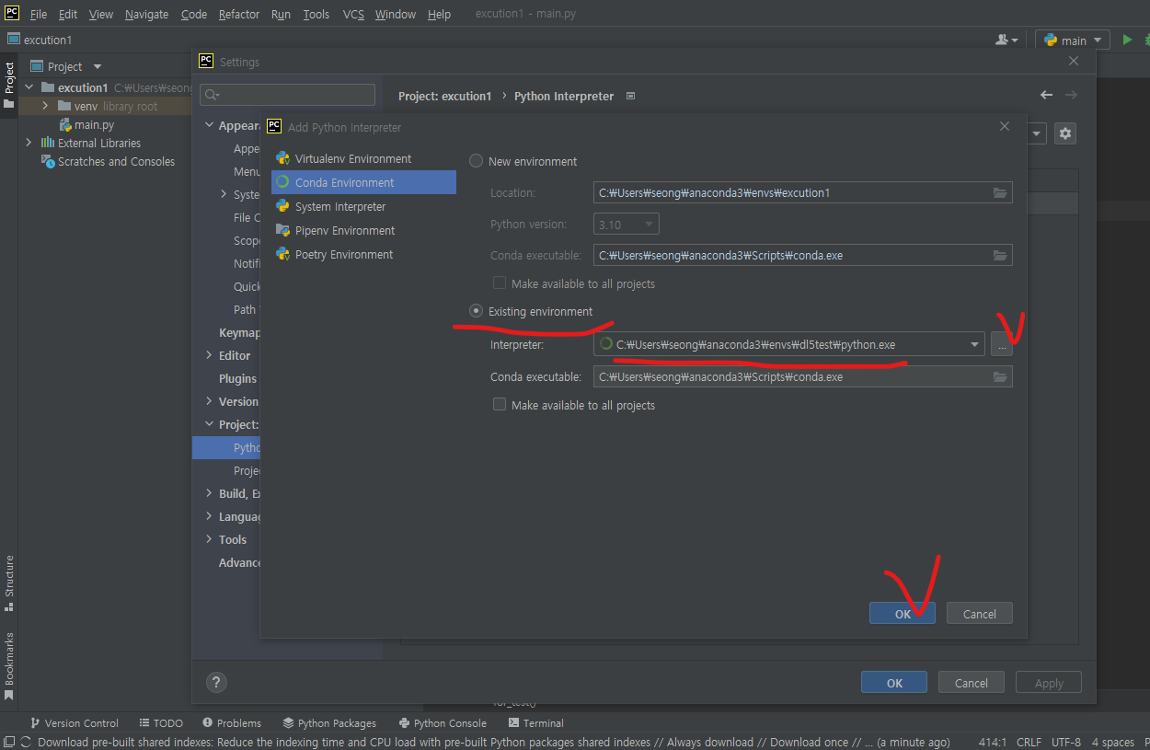The width and height of the screenshot is (1150, 750).
Task: Navigate back with Settings left arrow
Action: coord(1046,95)
